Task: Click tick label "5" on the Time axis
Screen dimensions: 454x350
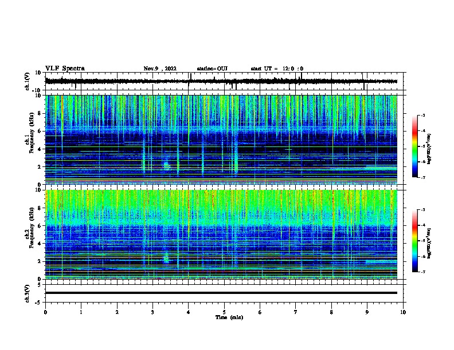Action: tap(224, 312)
